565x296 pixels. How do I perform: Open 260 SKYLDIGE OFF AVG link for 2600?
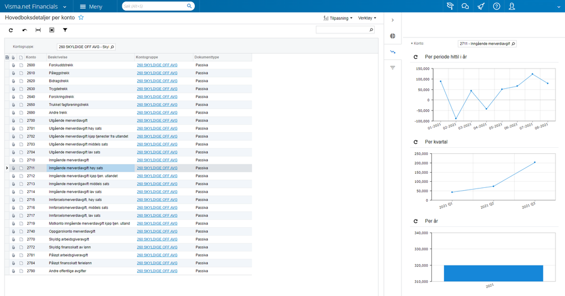(x=157, y=65)
